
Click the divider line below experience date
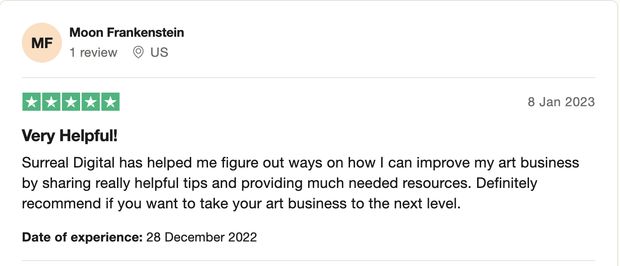(309, 261)
